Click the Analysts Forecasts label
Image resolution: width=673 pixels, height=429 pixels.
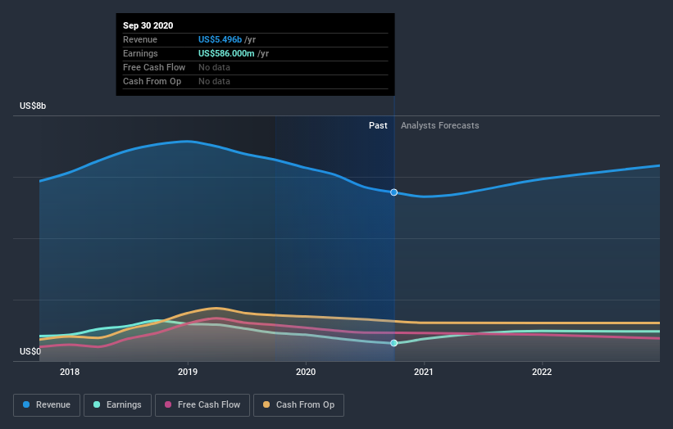[x=440, y=125]
